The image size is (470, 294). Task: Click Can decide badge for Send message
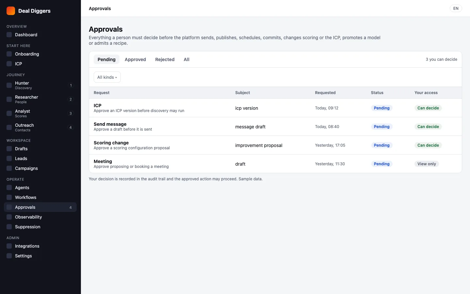tap(428, 126)
